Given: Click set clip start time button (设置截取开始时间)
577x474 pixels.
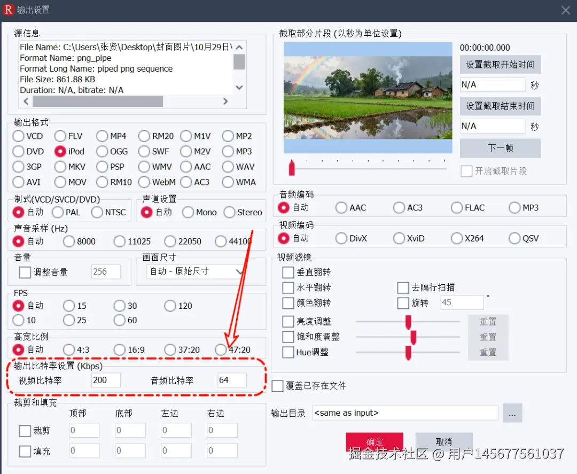Looking at the screenshot, I should click(501, 65).
